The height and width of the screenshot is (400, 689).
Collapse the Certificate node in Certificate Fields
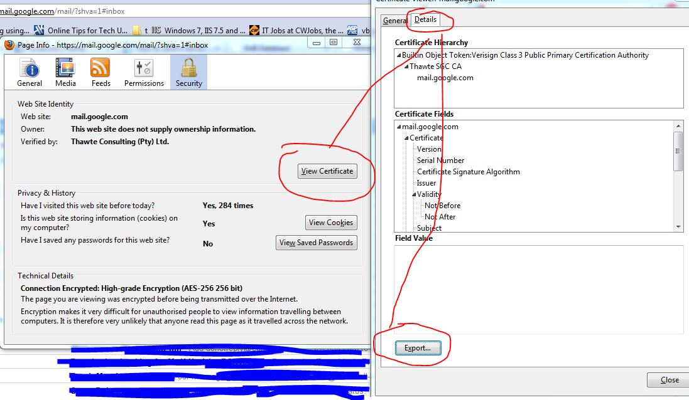(406, 138)
